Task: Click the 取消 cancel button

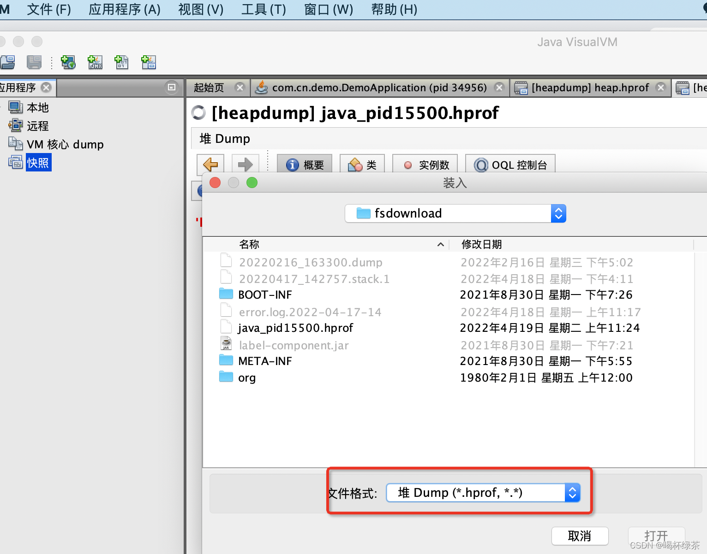Action: [580, 536]
